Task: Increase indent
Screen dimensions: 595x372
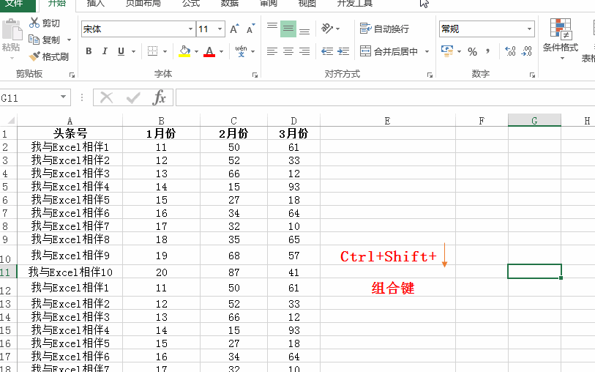Action: point(343,51)
